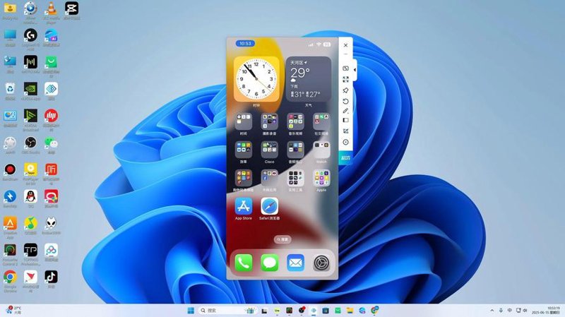The width and height of the screenshot is (565, 317).
Task: Open the App Store on the mirrored iPhone
Action: (244, 206)
